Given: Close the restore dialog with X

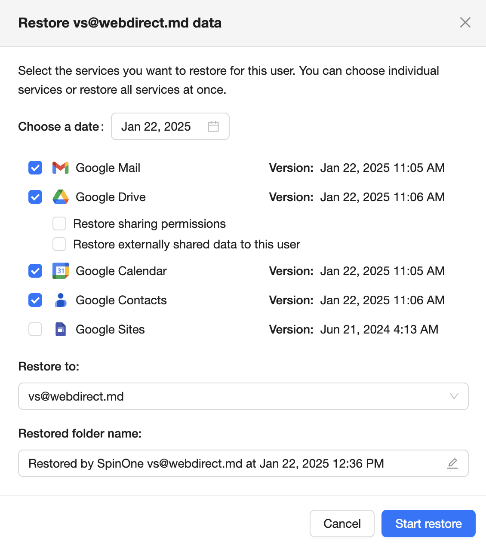Looking at the screenshot, I should pyautogui.click(x=465, y=22).
